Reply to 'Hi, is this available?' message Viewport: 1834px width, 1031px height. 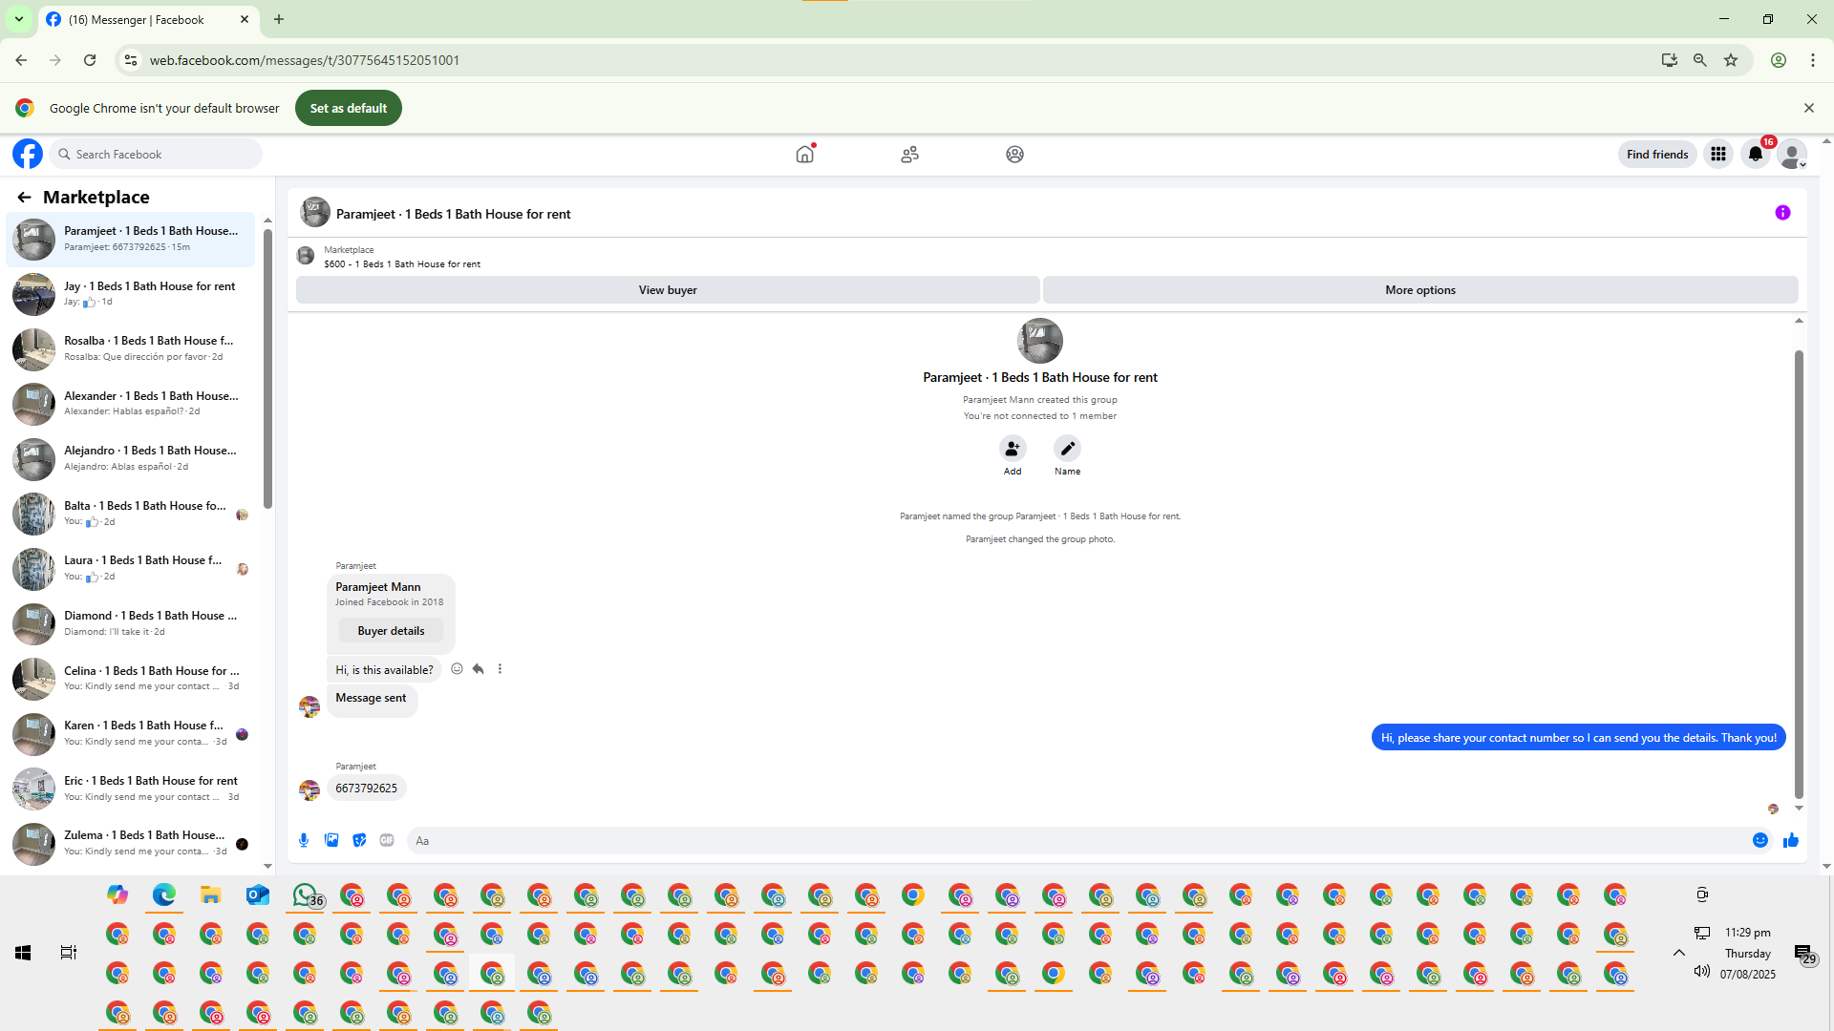click(479, 669)
